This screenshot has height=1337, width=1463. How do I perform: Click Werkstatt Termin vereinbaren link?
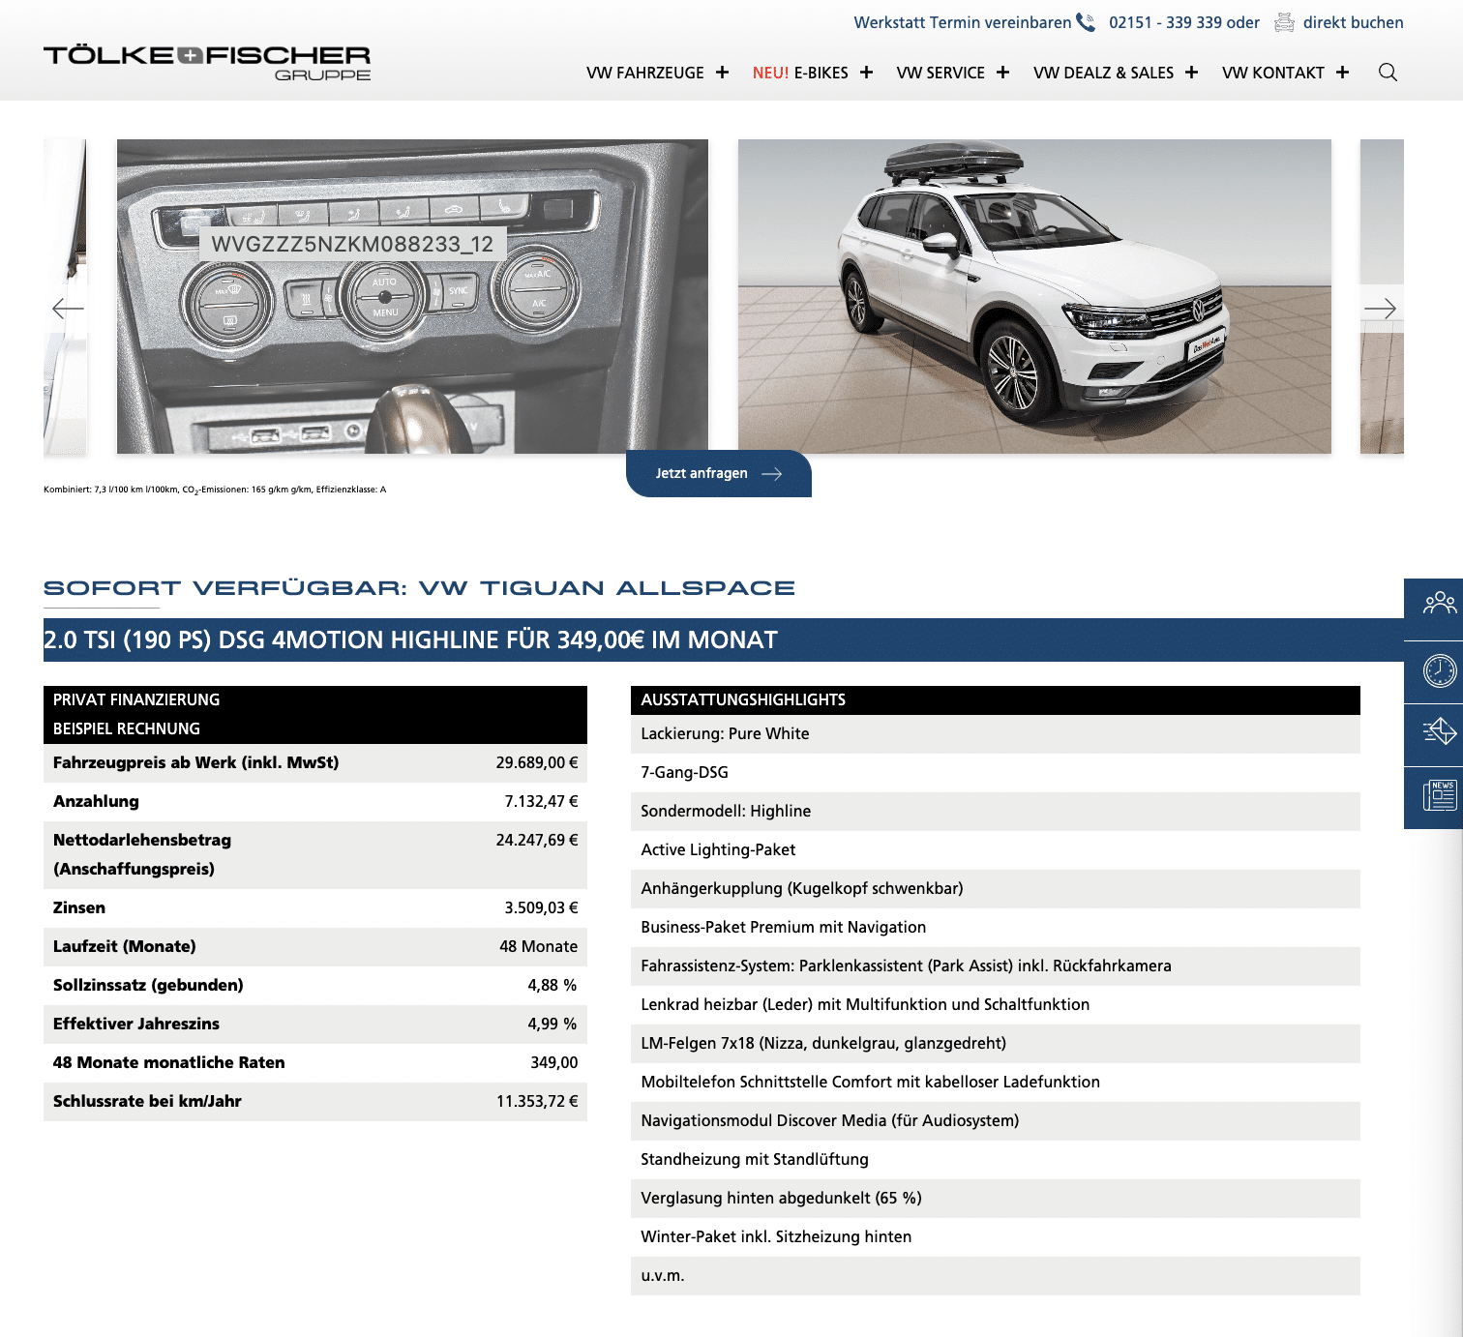(963, 22)
